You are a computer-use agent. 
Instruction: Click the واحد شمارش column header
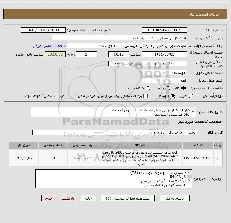click(82, 145)
